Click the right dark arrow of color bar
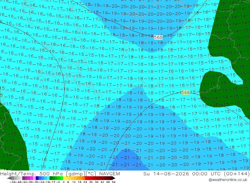This screenshot has height=183, width=250. [113, 178]
